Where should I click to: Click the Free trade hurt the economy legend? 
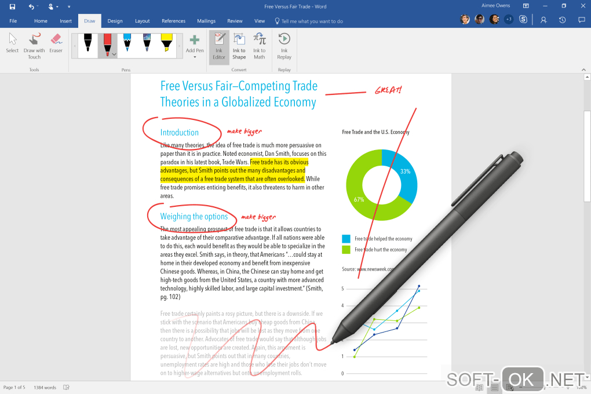375,250
